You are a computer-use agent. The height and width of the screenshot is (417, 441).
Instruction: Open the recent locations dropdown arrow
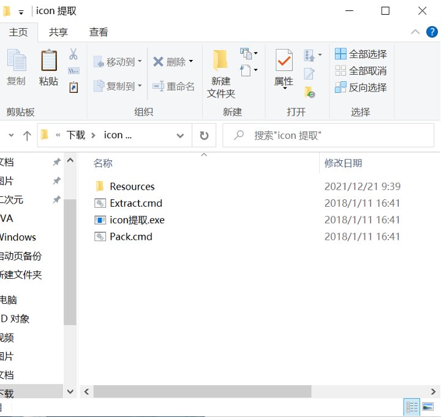(x=11, y=135)
